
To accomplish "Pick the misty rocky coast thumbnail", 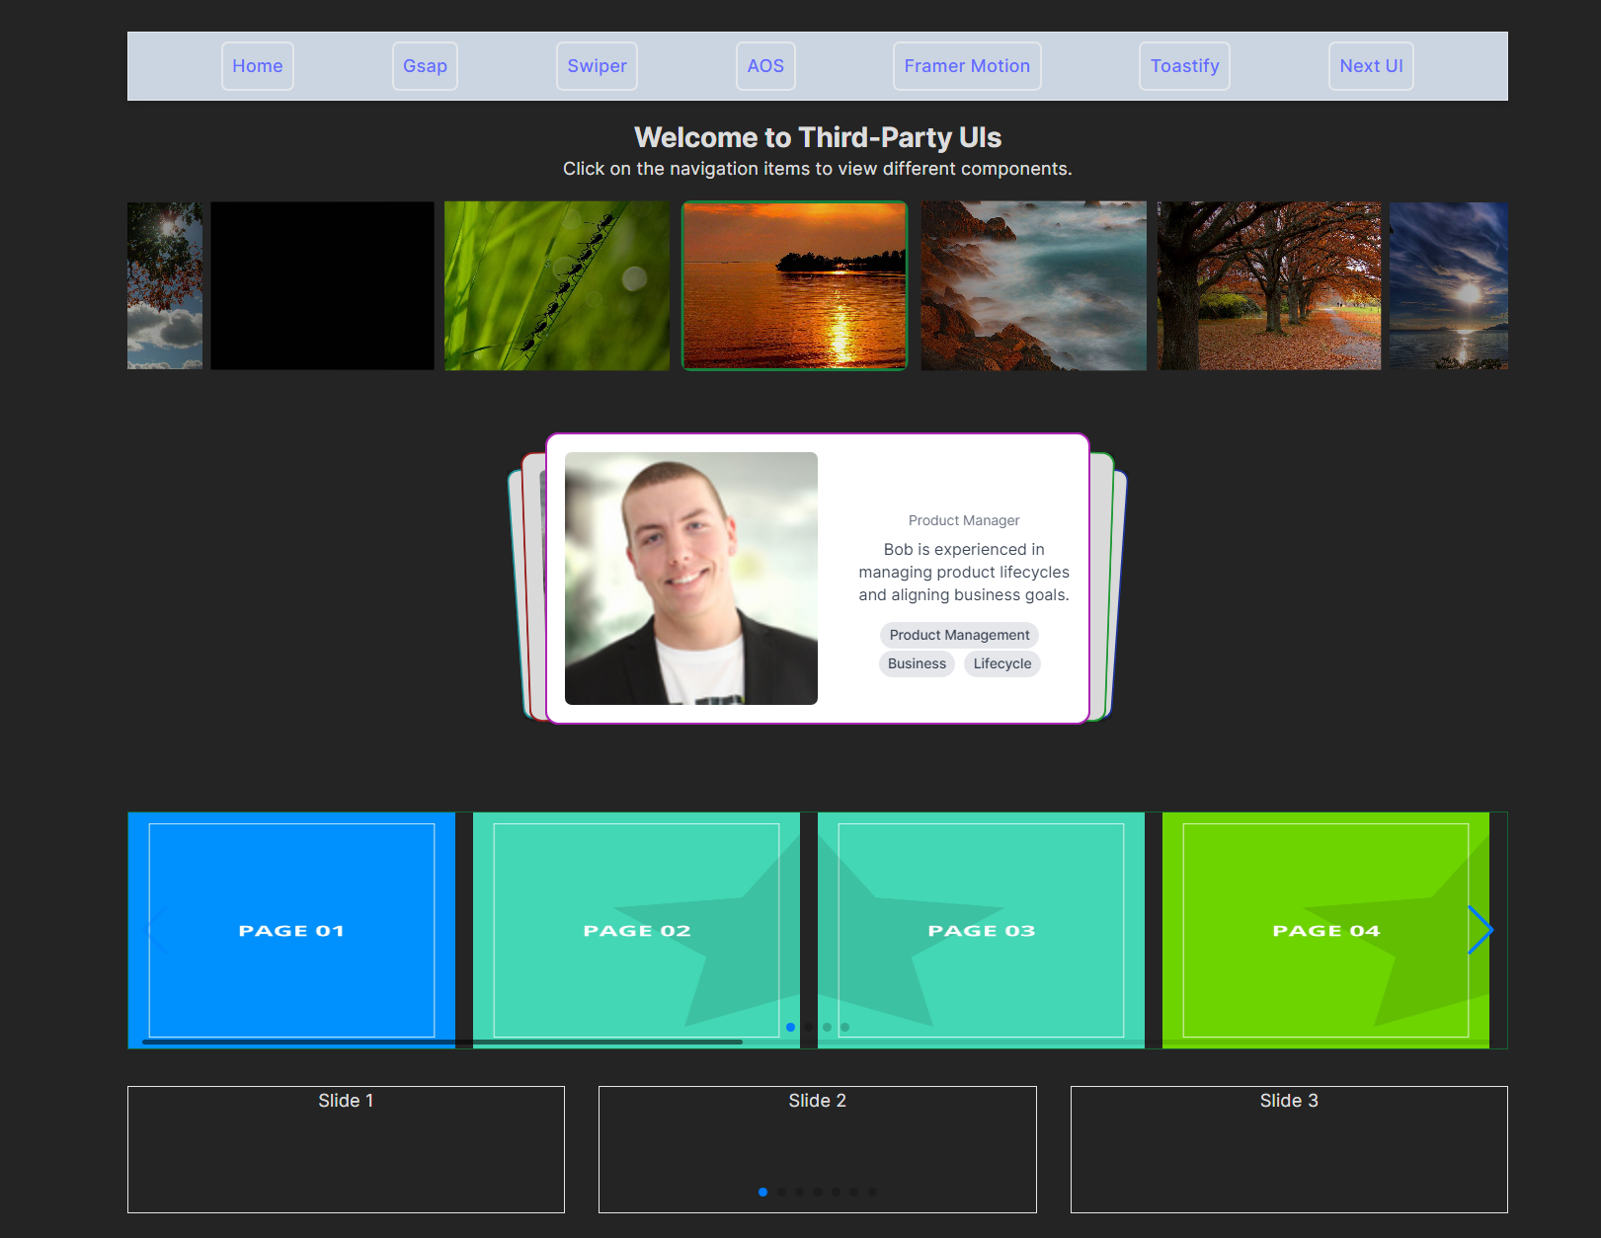I will coord(1033,286).
